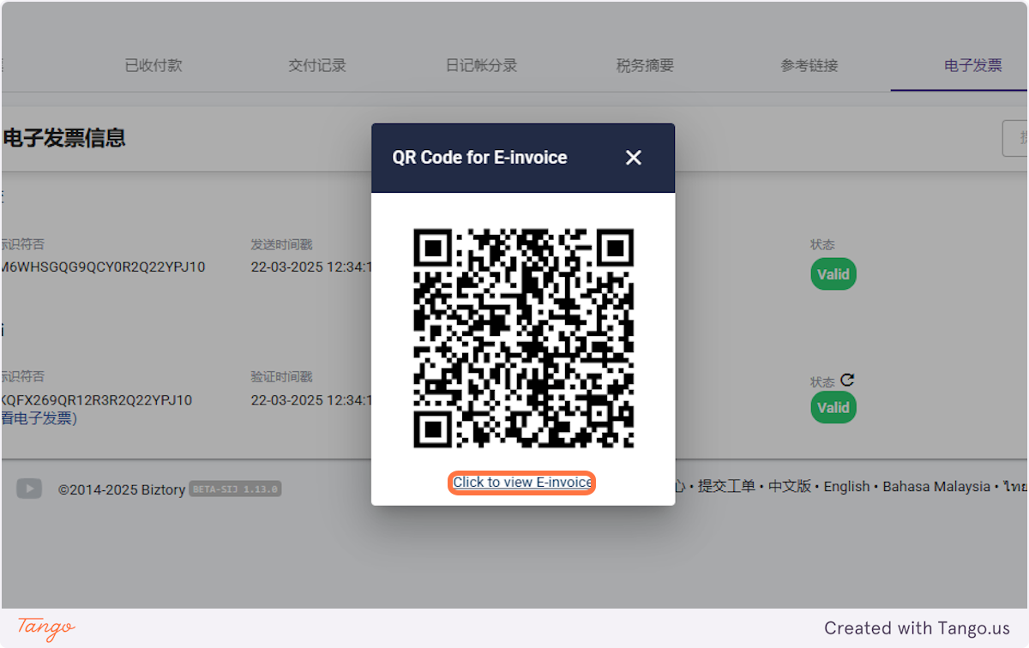The width and height of the screenshot is (1029, 648).
Task: Switch to the 已收付款 tab
Action: [x=153, y=65]
